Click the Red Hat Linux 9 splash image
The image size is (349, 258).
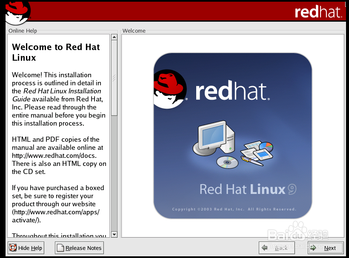[232, 136]
